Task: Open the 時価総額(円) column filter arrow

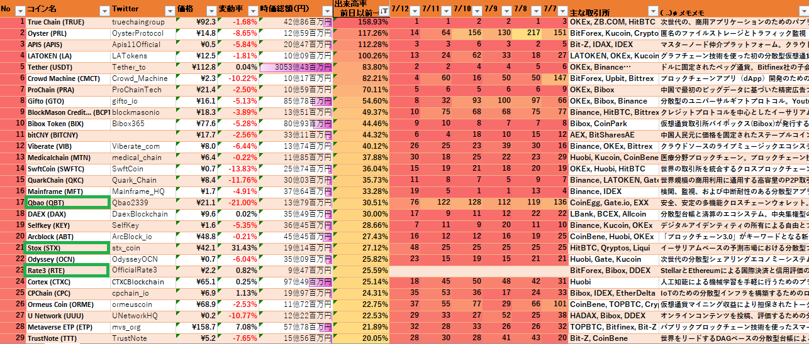Action: click(325, 11)
